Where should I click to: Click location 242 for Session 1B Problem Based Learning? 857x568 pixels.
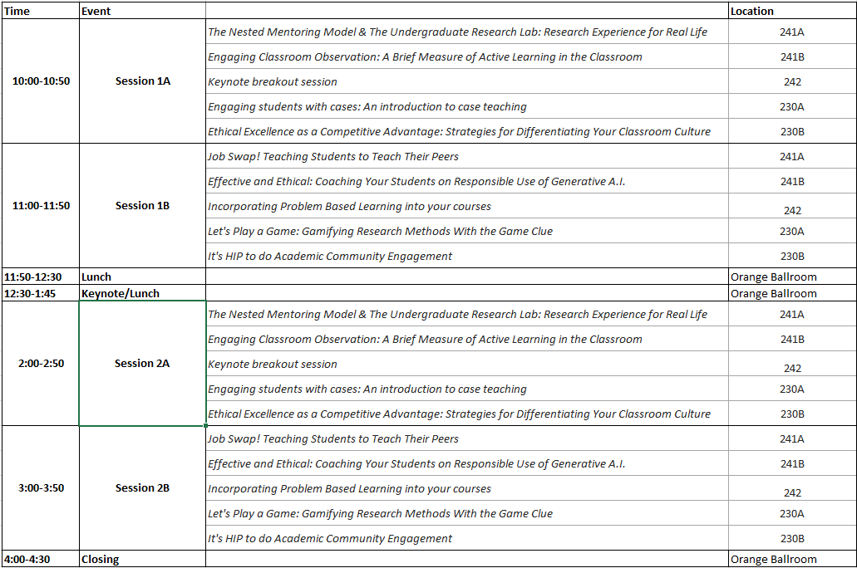(x=792, y=210)
